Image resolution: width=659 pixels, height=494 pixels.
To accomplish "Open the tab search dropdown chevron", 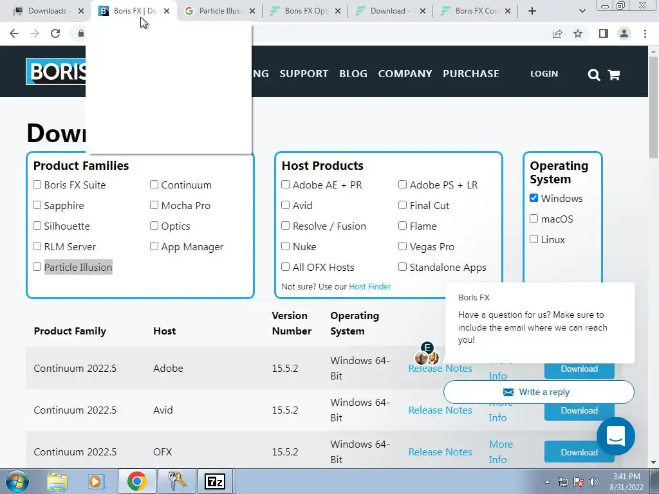I will (582, 11).
